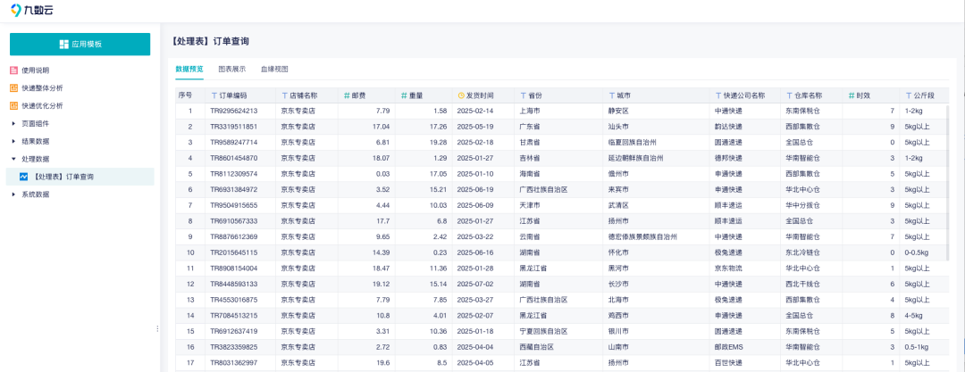
Task: Click the text-type icon of 订单编码 column
Action: click(x=214, y=96)
